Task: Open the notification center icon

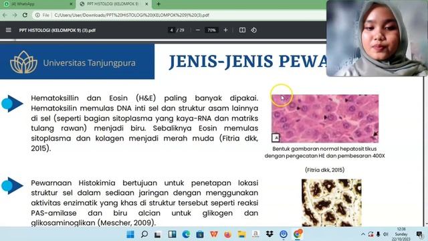Action: (x=419, y=234)
